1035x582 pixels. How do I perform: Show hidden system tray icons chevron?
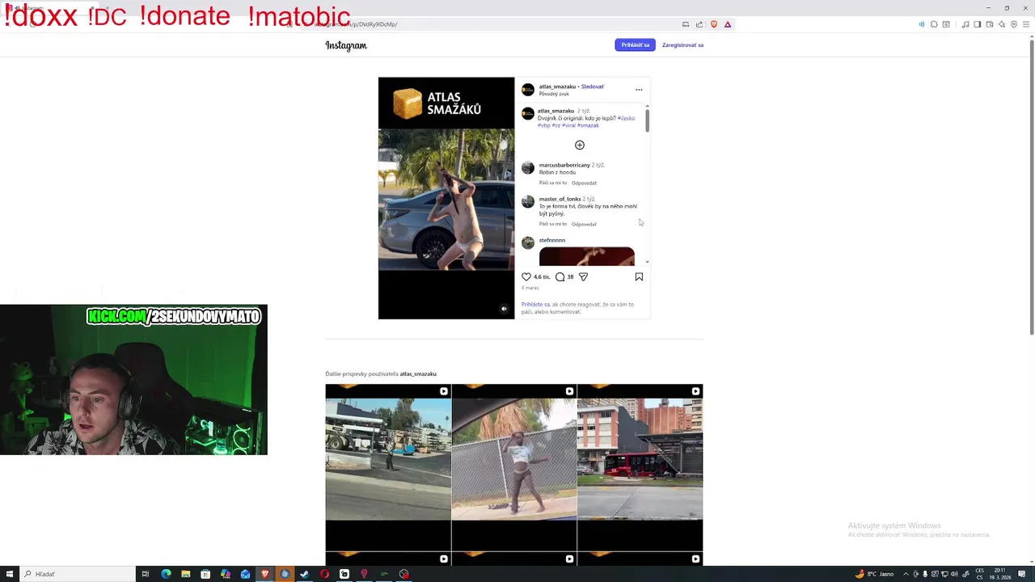pyautogui.click(x=906, y=574)
